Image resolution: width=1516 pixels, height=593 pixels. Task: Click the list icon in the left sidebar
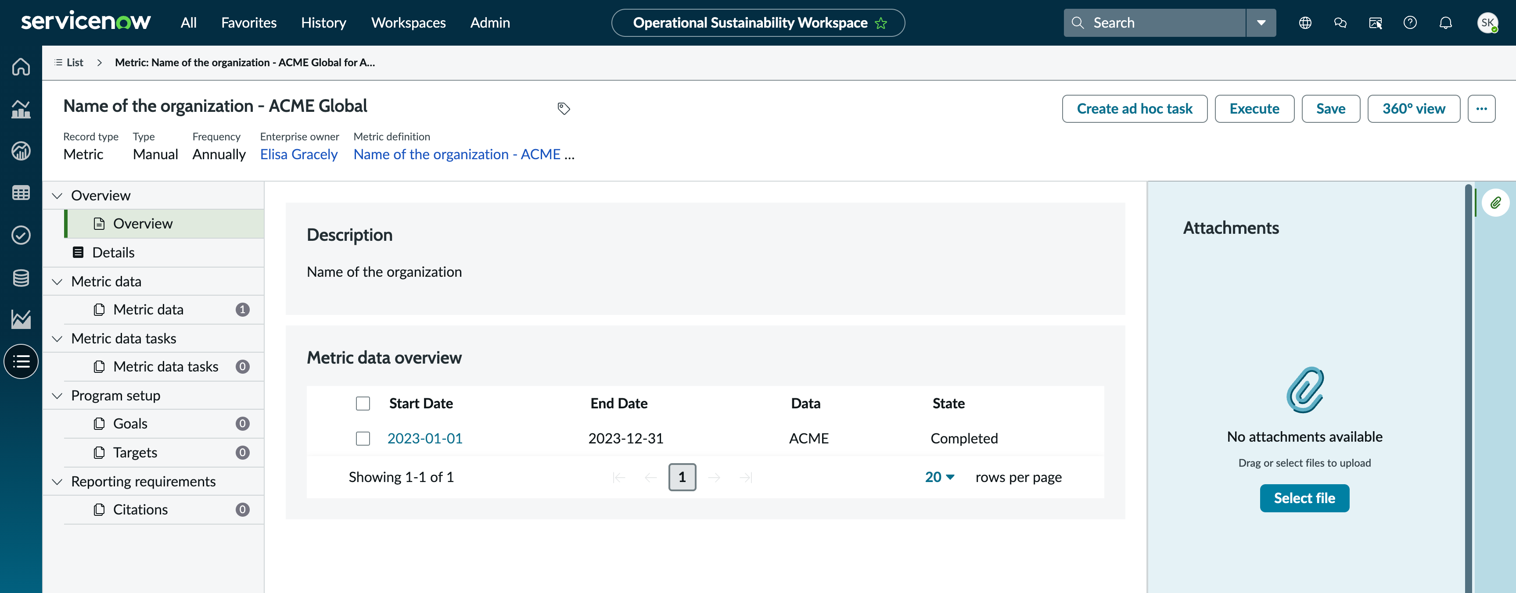pos(21,361)
